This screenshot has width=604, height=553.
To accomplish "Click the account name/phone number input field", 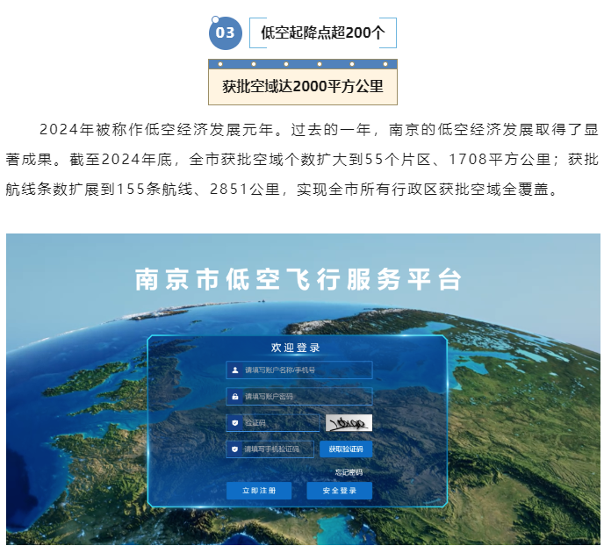I will (298, 370).
